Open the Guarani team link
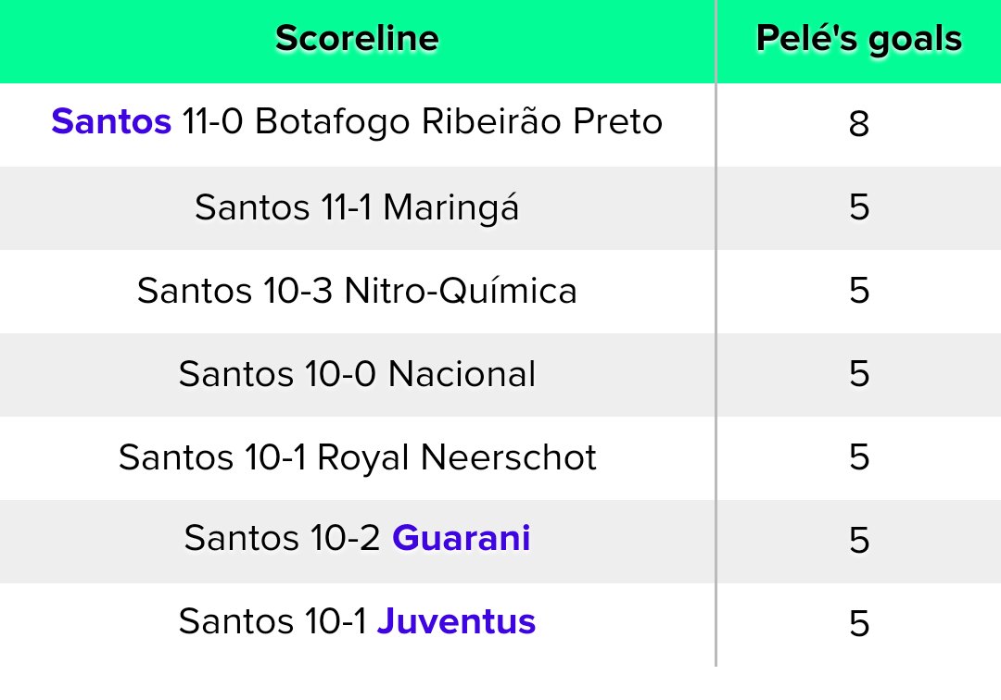Screen dimensions: 1001x700 [461, 538]
